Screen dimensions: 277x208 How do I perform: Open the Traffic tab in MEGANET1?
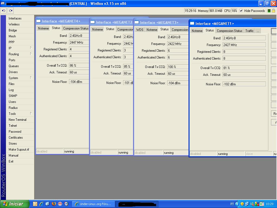pyautogui.click(x=249, y=31)
